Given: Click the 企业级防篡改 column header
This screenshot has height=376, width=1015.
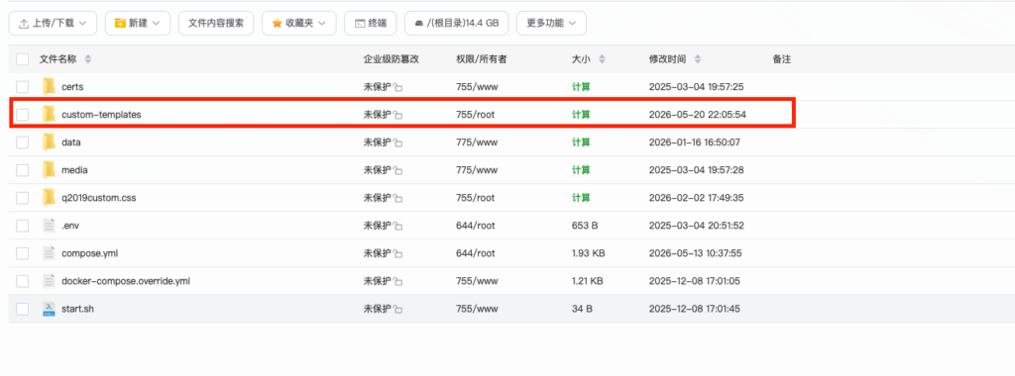Looking at the screenshot, I should 391,59.
